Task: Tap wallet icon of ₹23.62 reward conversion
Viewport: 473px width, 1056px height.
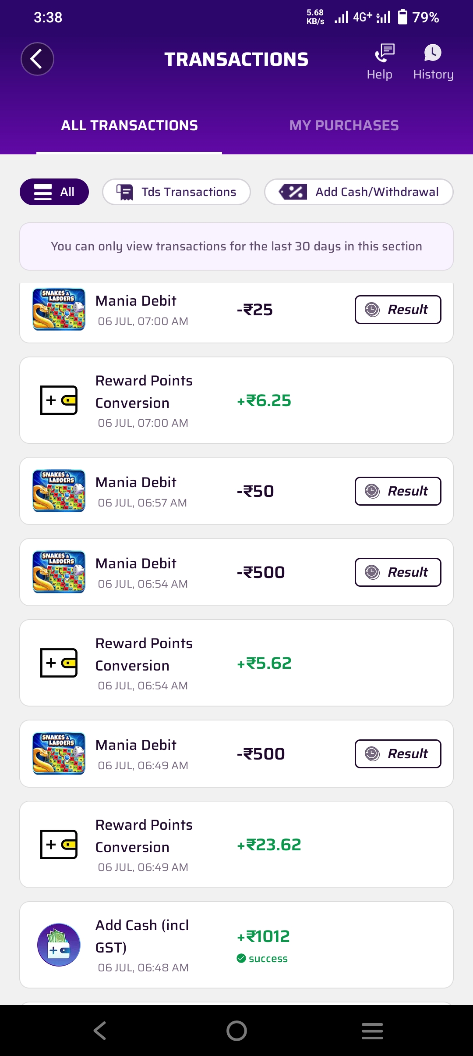Action: (x=59, y=844)
